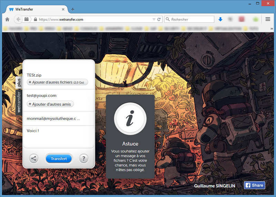Click the monmail@mysolutheque sender email field
This screenshot has height=197, width=276.
pos(59,118)
